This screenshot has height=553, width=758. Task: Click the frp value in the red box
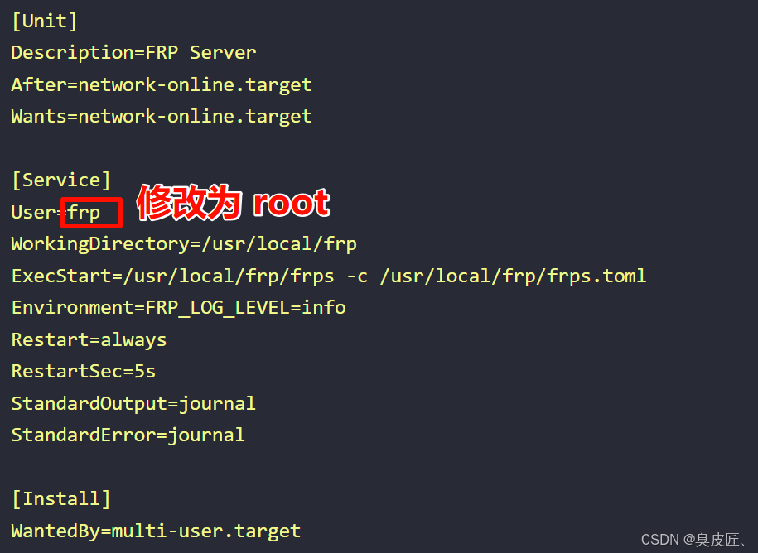84,213
